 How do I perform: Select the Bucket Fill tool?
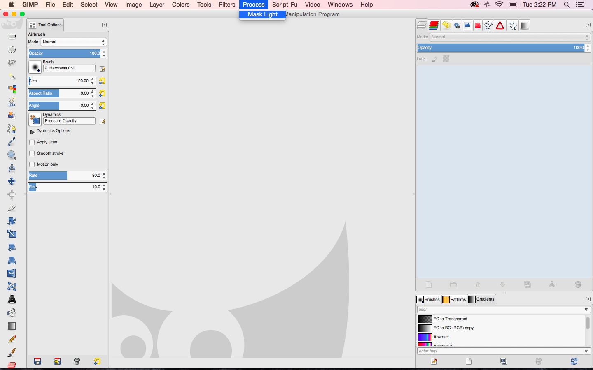[12, 313]
